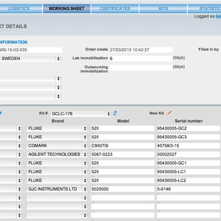
Task: Click the Lab immobilization days field
Action: (x=141, y=58)
